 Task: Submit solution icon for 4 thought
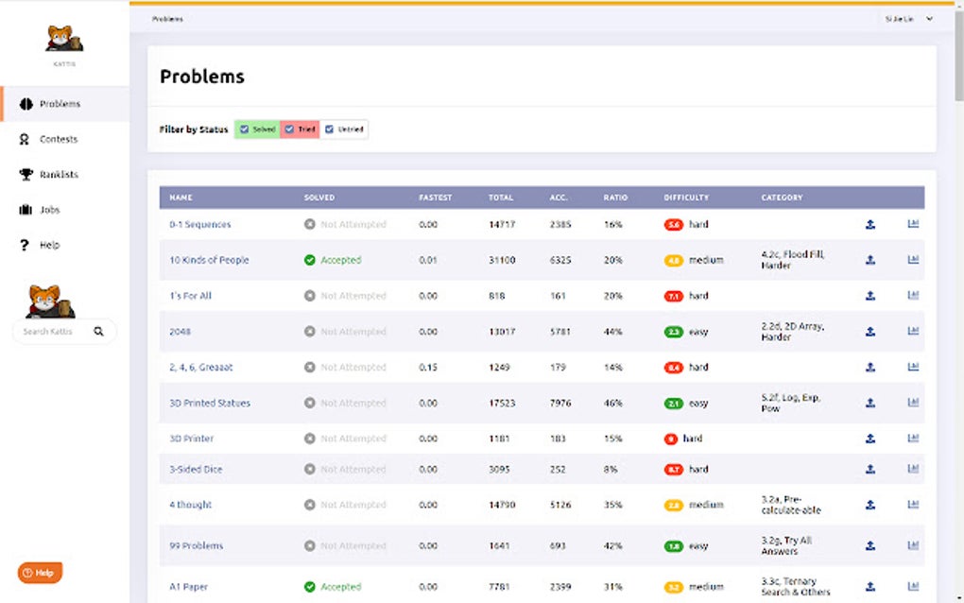[x=869, y=505]
